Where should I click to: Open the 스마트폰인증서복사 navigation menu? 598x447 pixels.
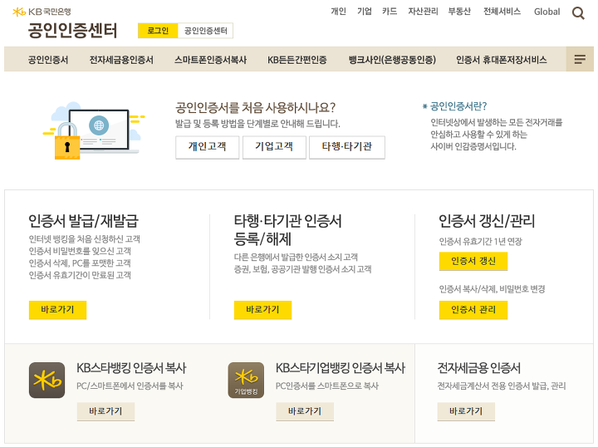pos(210,60)
